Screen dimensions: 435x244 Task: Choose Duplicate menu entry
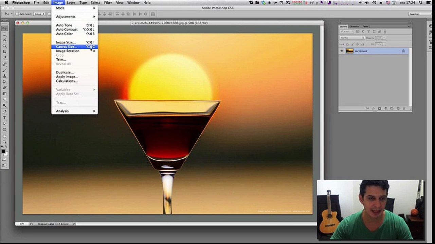74,73
